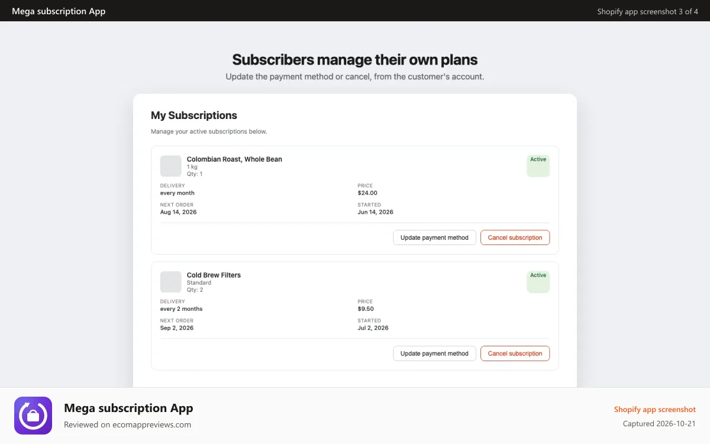Click the "Subscribers manage their own plans" headline
Viewport: 710px width, 444px height.
[x=355, y=60]
